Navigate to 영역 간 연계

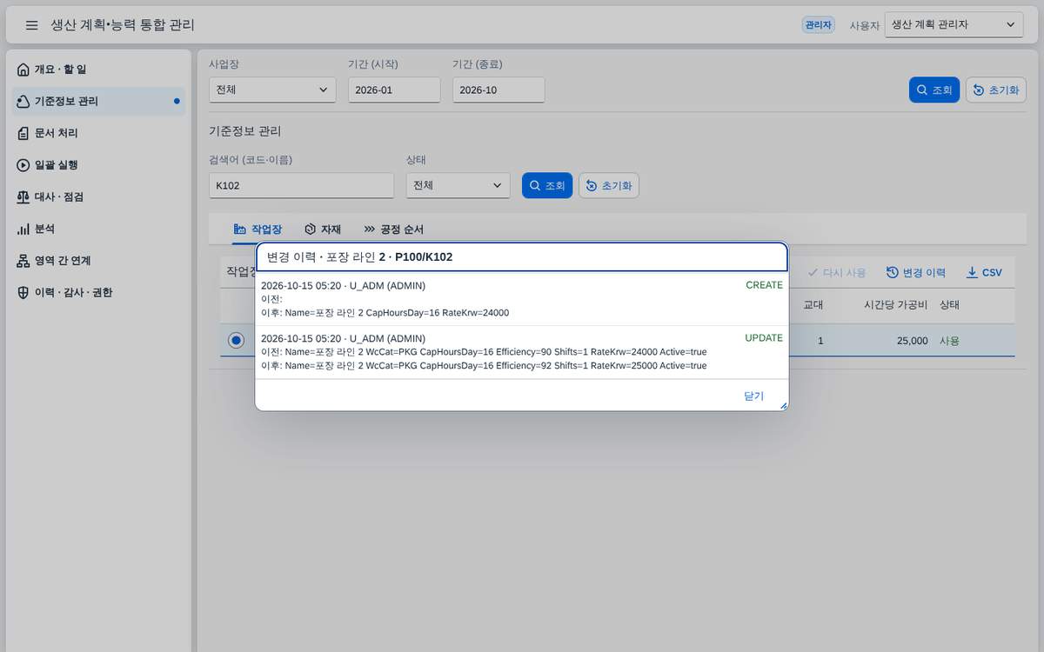coord(99,261)
